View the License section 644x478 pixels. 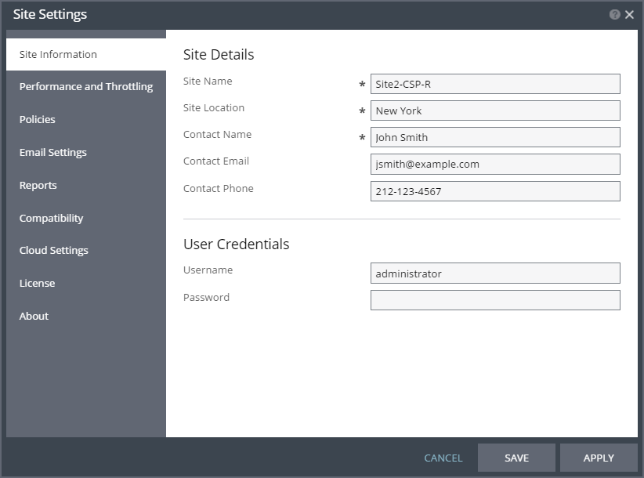click(x=86, y=284)
